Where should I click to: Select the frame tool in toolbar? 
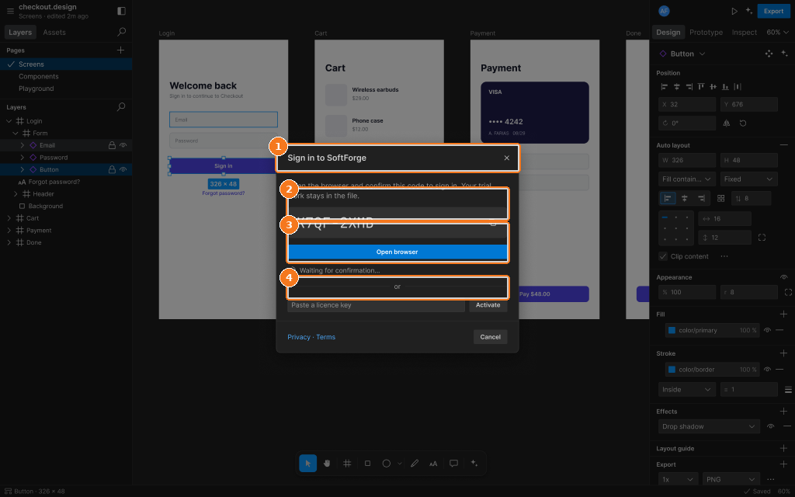[x=347, y=463]
